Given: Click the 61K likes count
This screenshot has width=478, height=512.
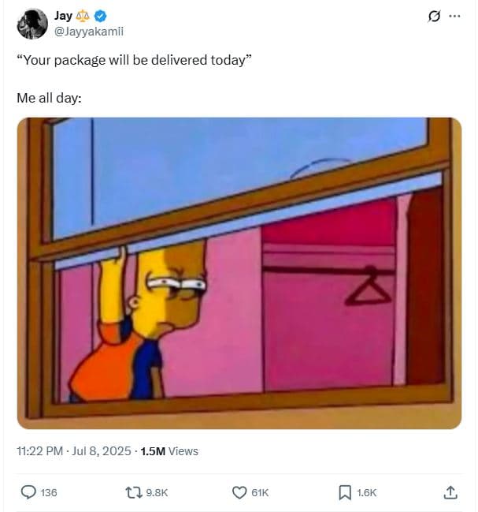Looking at the screenshot, I should [260, 492].
